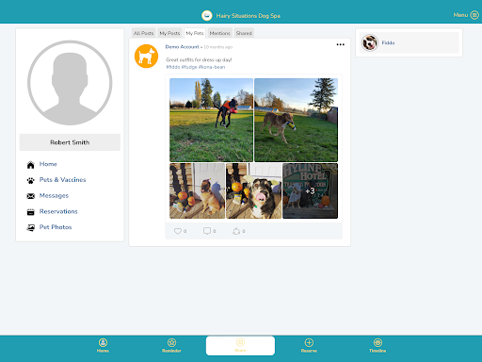The width and height of the screenshot is (482, 362).
Task: Tap the Timeline icon in bottom bar
Action: (x=378, y=342)
